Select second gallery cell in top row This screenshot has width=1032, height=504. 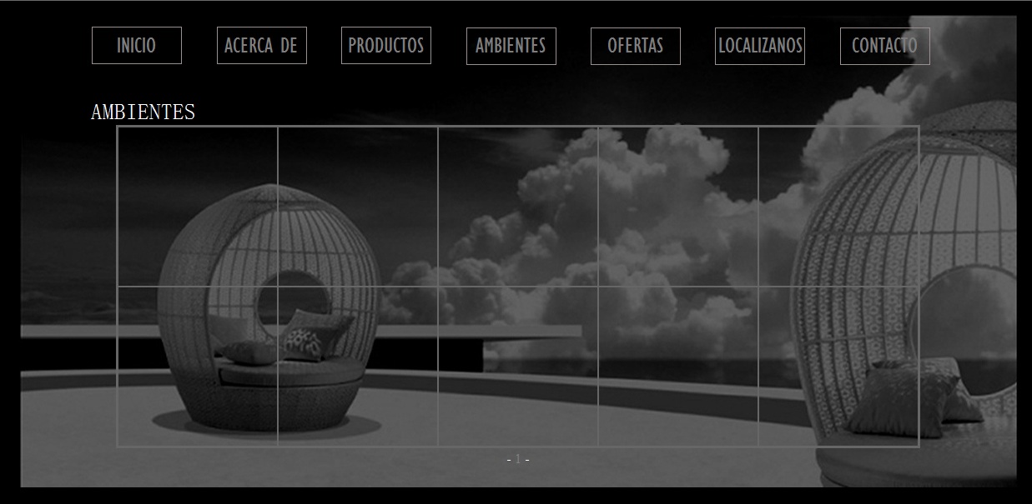[x=358, y=207]
